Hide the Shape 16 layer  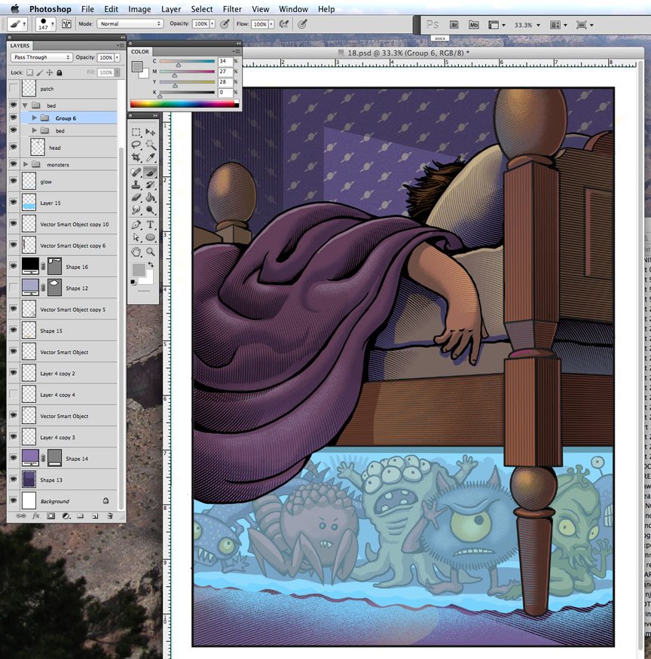(x=14, y=266)
